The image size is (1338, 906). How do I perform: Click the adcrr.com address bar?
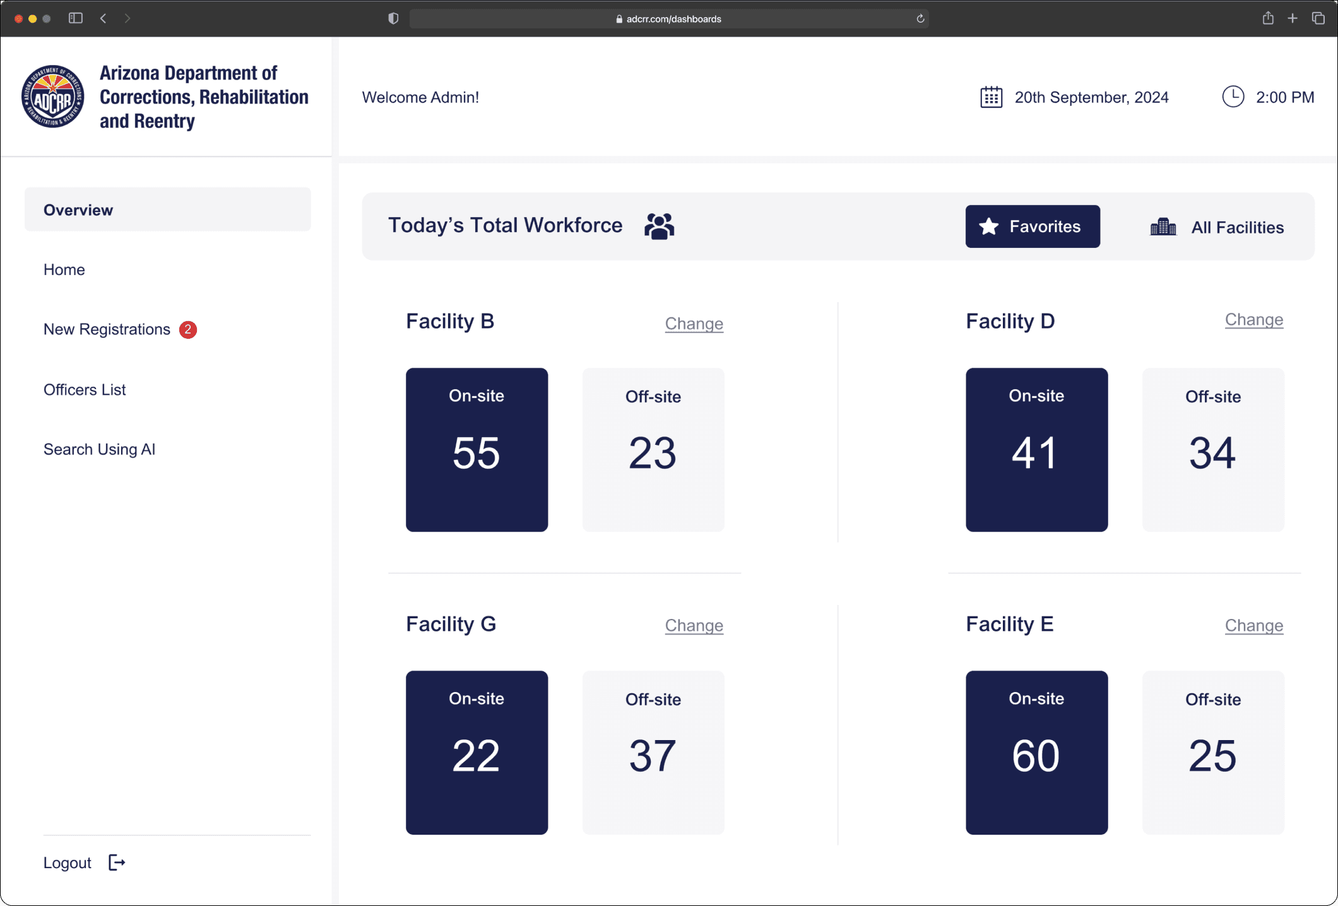[668, 19]
